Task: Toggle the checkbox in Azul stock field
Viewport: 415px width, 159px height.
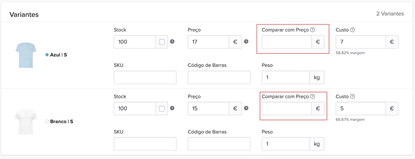Action: pyautogui.click(x=162, y=42)
